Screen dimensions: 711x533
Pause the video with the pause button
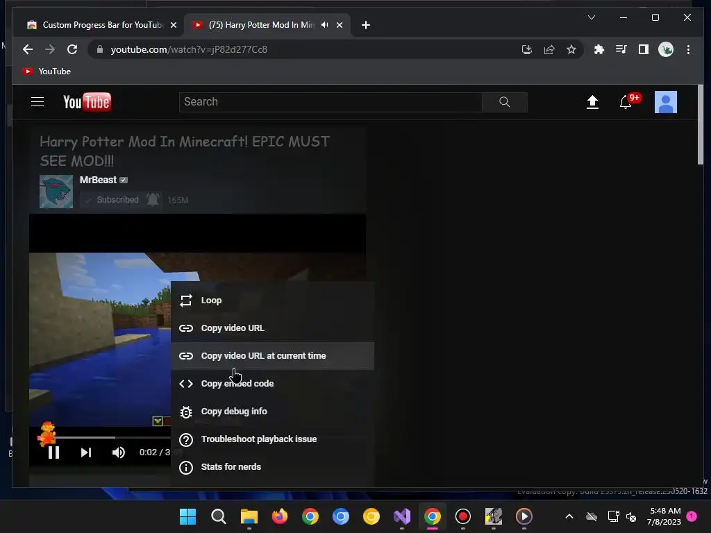53,452
